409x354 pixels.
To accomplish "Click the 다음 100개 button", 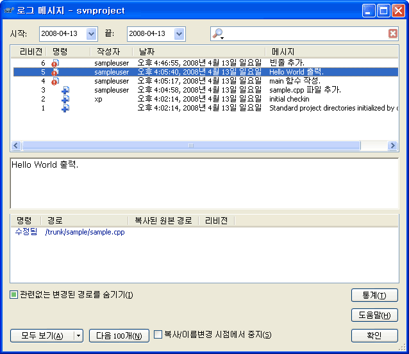I will [x=119, y=335].
